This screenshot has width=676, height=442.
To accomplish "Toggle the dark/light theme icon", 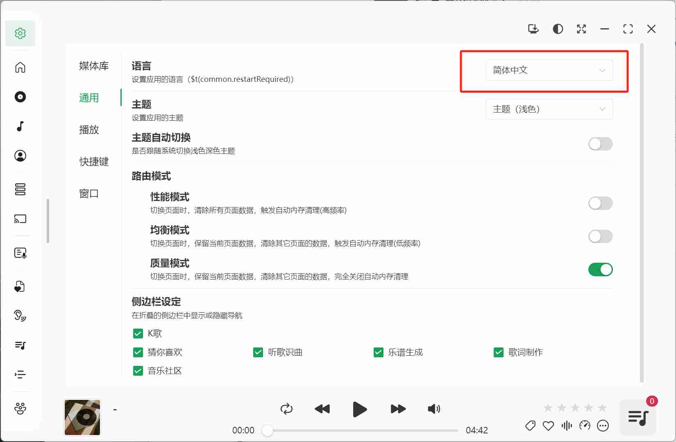I will pos(558,29).
